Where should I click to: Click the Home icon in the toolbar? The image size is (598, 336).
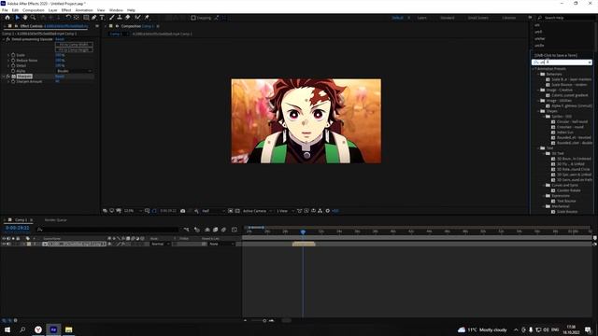tap(7, 18)
